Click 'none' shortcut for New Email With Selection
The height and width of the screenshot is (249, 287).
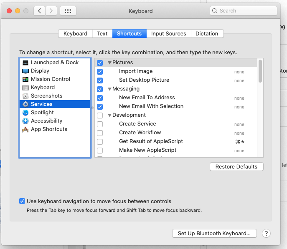pos(239,107)
